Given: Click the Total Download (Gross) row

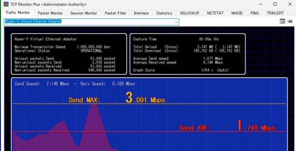Looking at the screenshot, I should (187, 51).
